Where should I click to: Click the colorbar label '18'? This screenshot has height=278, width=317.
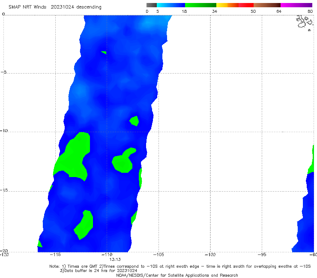click(x=184, y=11)
